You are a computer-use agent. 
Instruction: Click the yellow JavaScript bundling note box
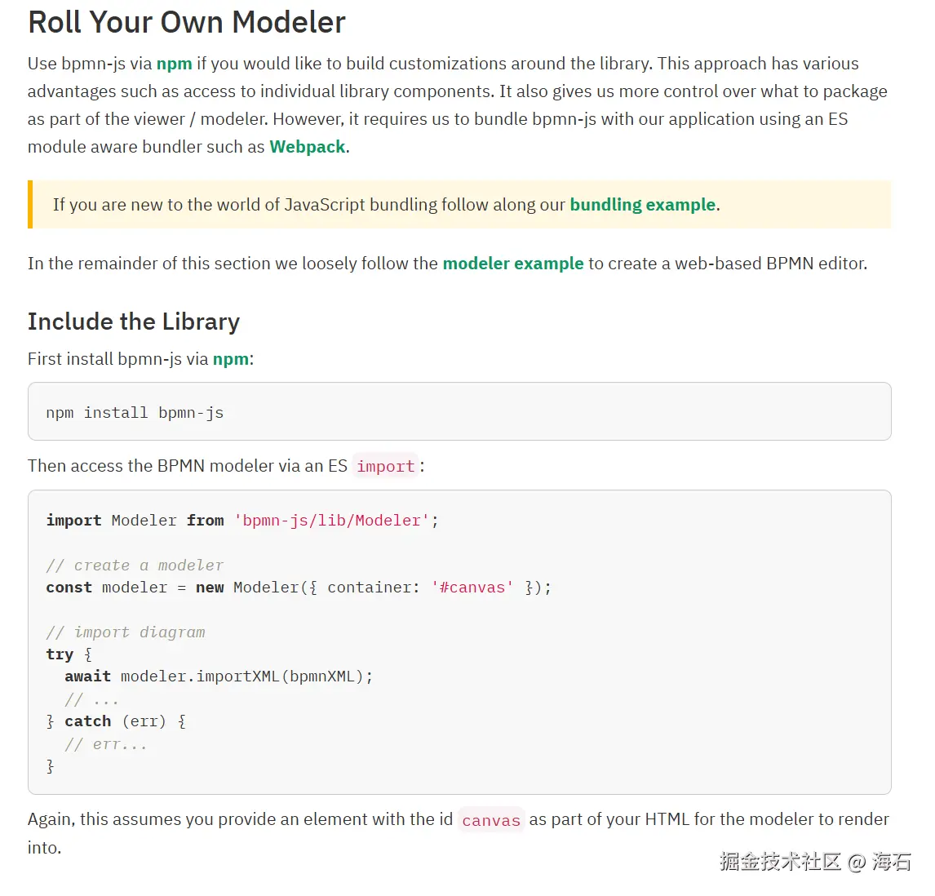pos(459,205)
